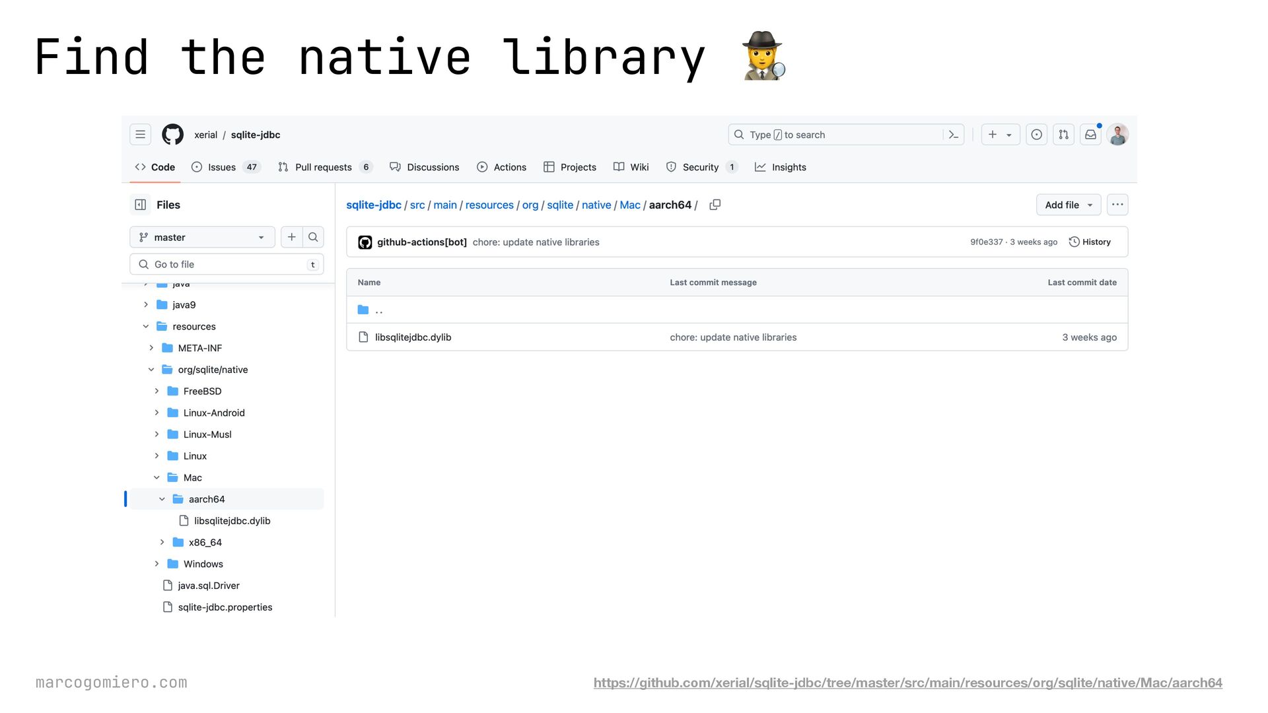Open the create-new dropdown caret
Viewport: 1268px width, 713px height.
coord(1009,135)
